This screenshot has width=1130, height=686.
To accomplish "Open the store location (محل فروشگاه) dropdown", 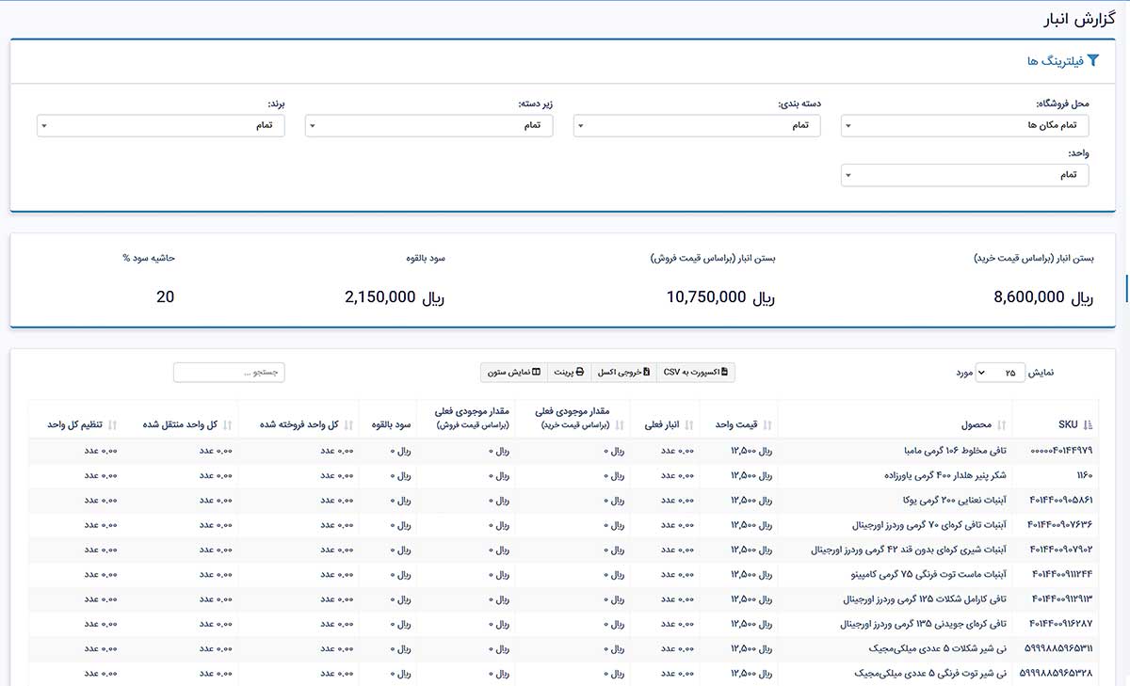I will click(x=964, y=125).
